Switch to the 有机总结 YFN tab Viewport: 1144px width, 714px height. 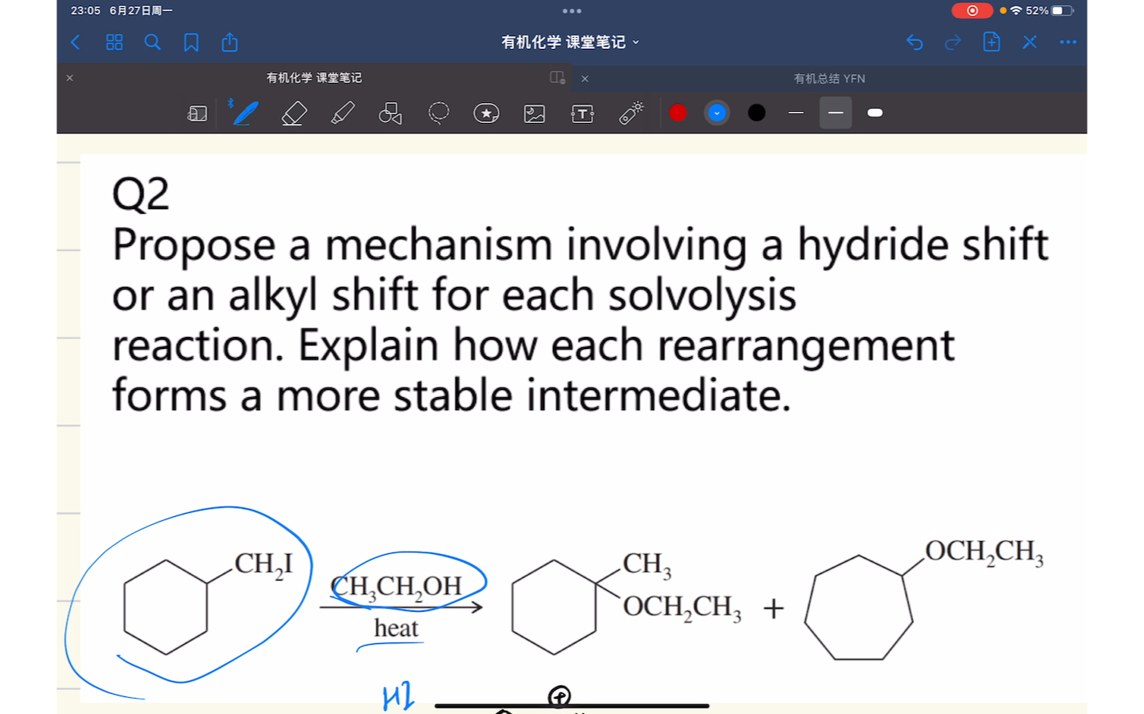pos(829,78)
